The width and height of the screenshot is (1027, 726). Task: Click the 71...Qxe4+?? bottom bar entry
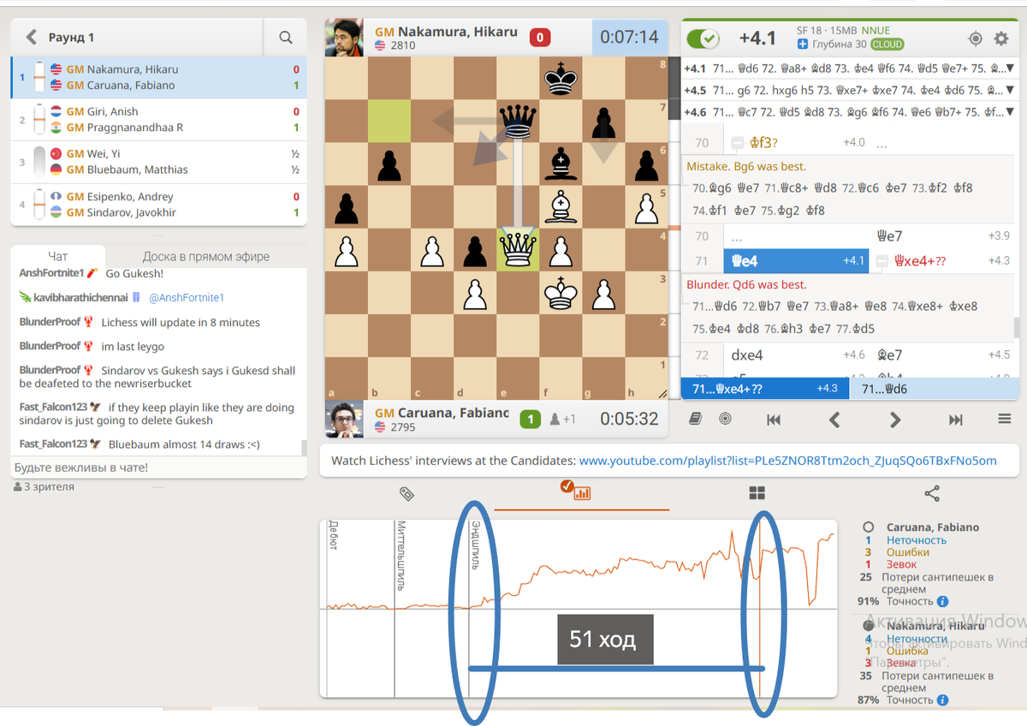(765, 388)
